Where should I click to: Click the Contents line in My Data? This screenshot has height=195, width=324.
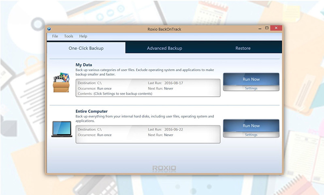(x=115, y=94)
